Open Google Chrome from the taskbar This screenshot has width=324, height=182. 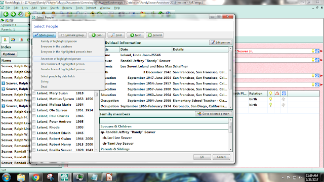36,177
